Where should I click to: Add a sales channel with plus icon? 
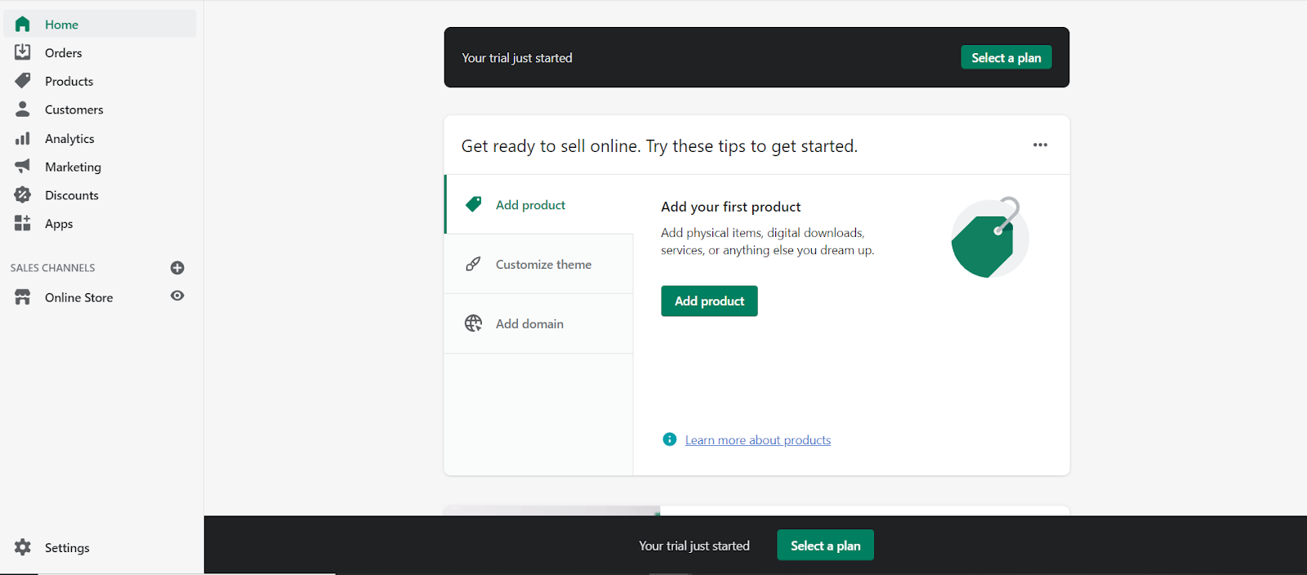[x=177, y=268]
